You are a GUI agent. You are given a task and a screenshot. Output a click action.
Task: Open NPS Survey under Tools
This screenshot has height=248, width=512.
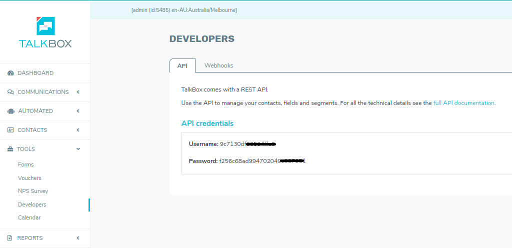(33, 191)
